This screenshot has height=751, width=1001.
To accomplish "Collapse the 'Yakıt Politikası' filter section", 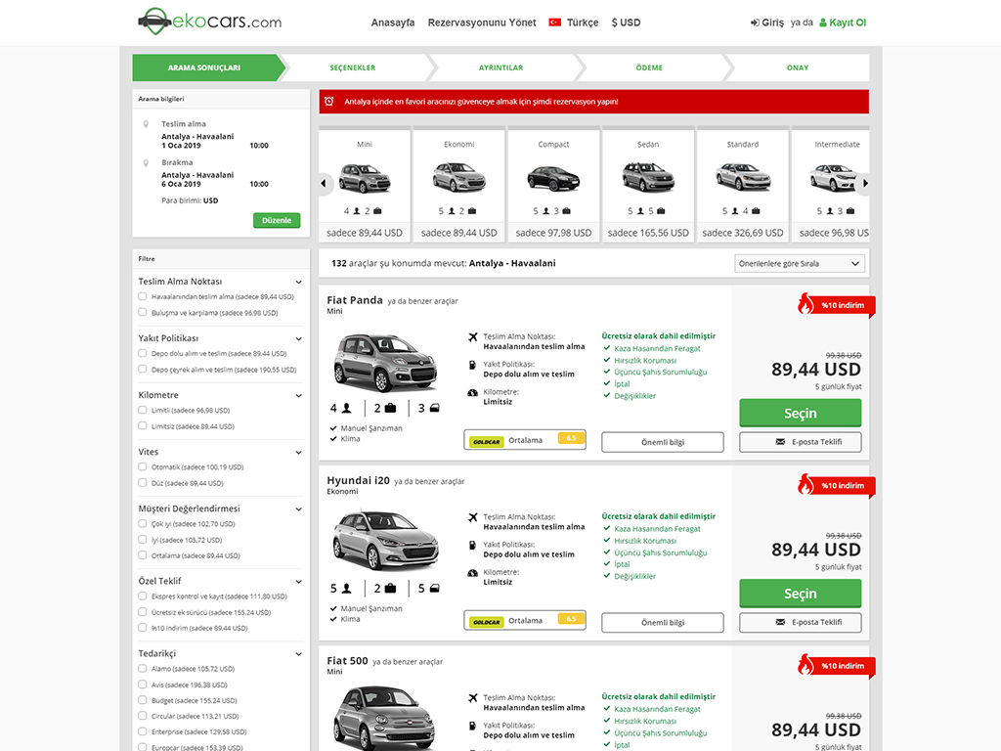I will click(299, 339).
